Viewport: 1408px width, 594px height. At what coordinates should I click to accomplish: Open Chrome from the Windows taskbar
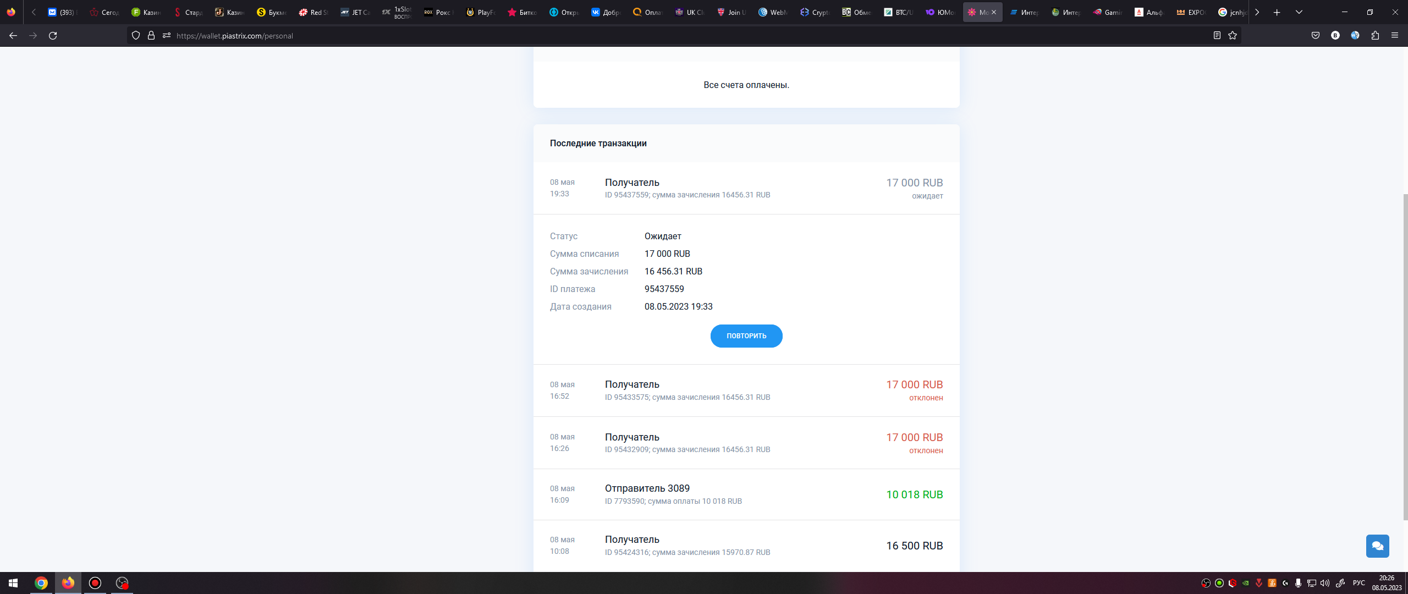tap(41, 583)
